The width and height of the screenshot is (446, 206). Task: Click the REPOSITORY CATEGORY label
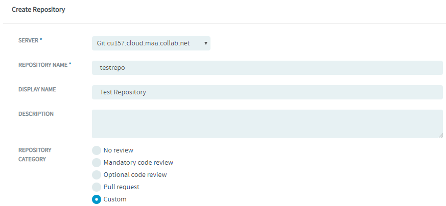coord(35,154)
